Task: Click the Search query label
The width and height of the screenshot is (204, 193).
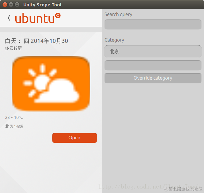Action: click(x=118, y=14)
